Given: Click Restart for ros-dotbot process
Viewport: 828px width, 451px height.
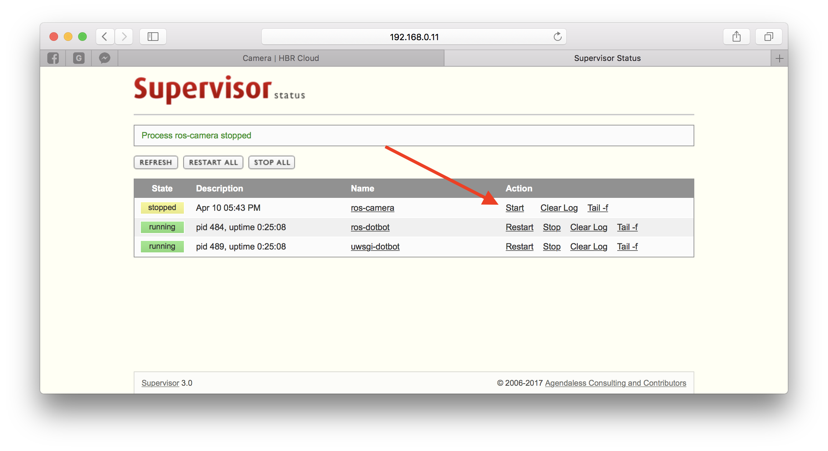Looking at the screenshot, I should (x=518, y=227).
